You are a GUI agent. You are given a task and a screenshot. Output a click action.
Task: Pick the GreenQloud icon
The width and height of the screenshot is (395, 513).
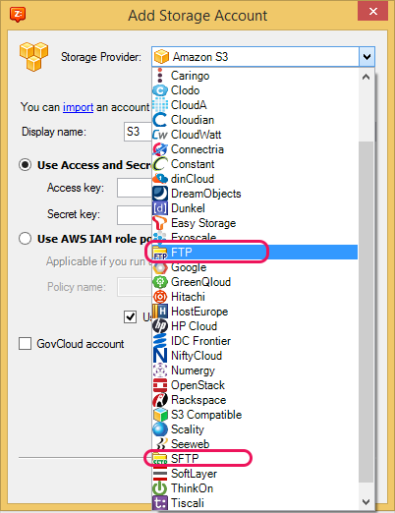point(160,282)
